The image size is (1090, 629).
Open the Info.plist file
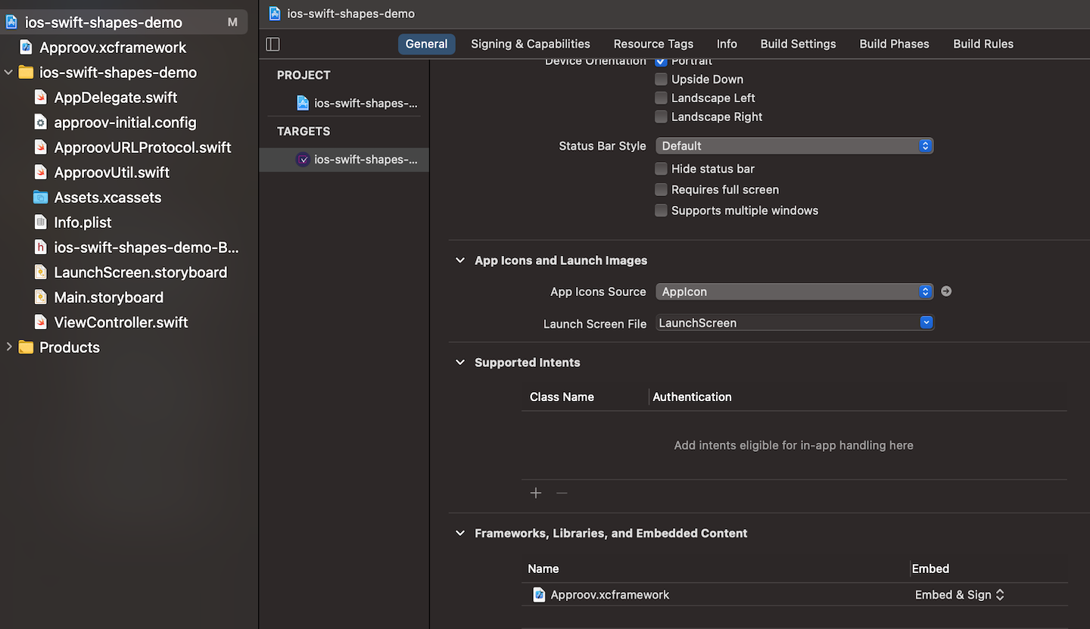(83, 222)
